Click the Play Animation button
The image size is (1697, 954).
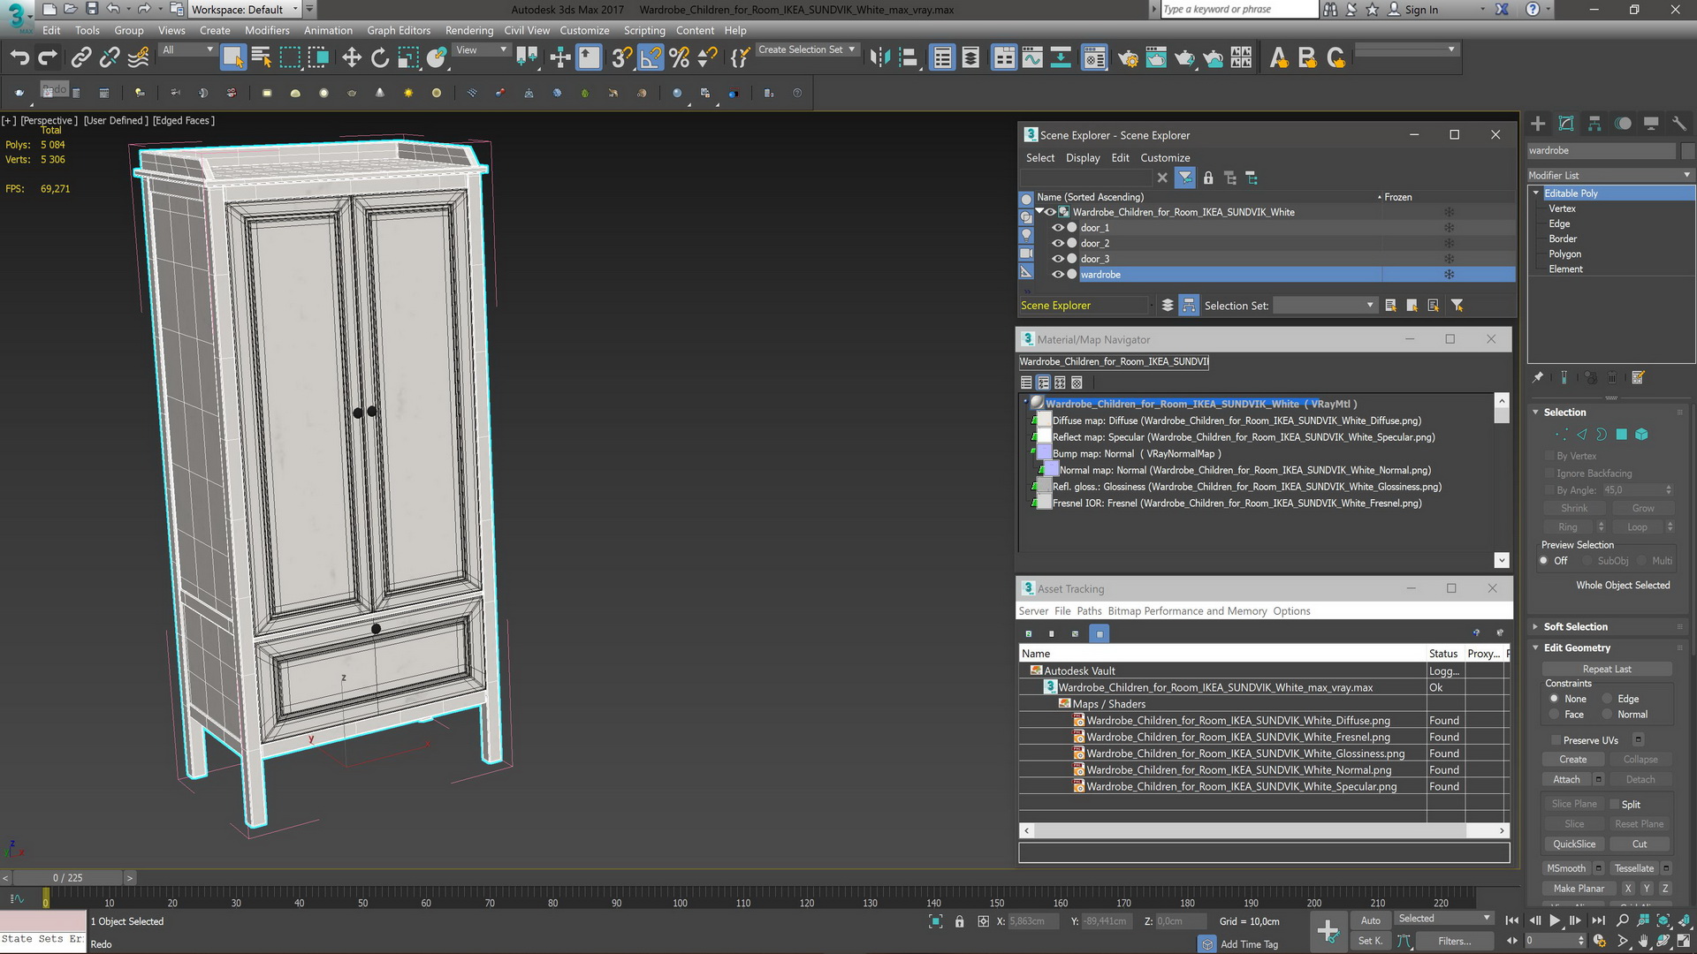[x=1555, y=920]
